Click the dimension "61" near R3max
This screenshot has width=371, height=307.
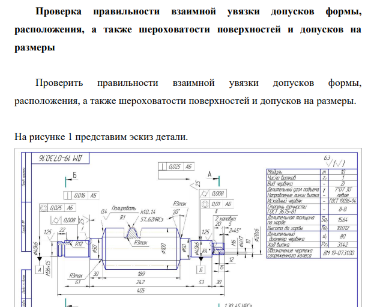coord(77,282)
